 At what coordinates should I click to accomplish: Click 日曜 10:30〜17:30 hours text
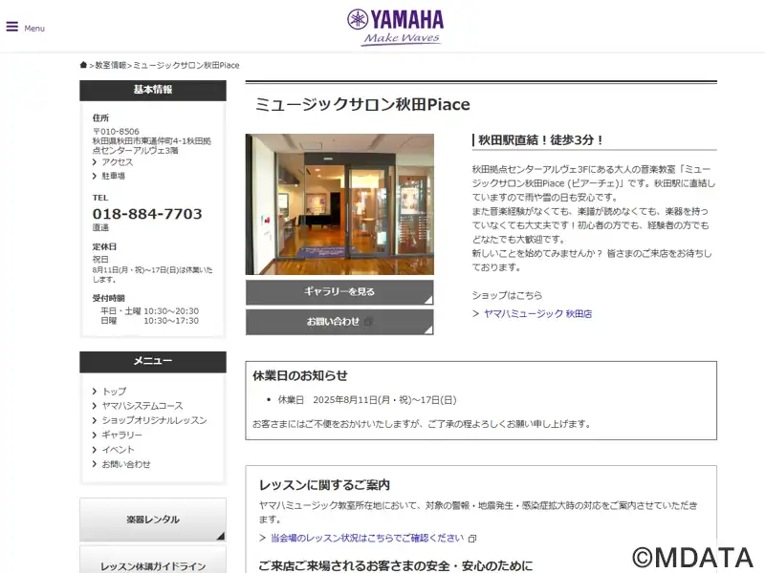(150, 321)
